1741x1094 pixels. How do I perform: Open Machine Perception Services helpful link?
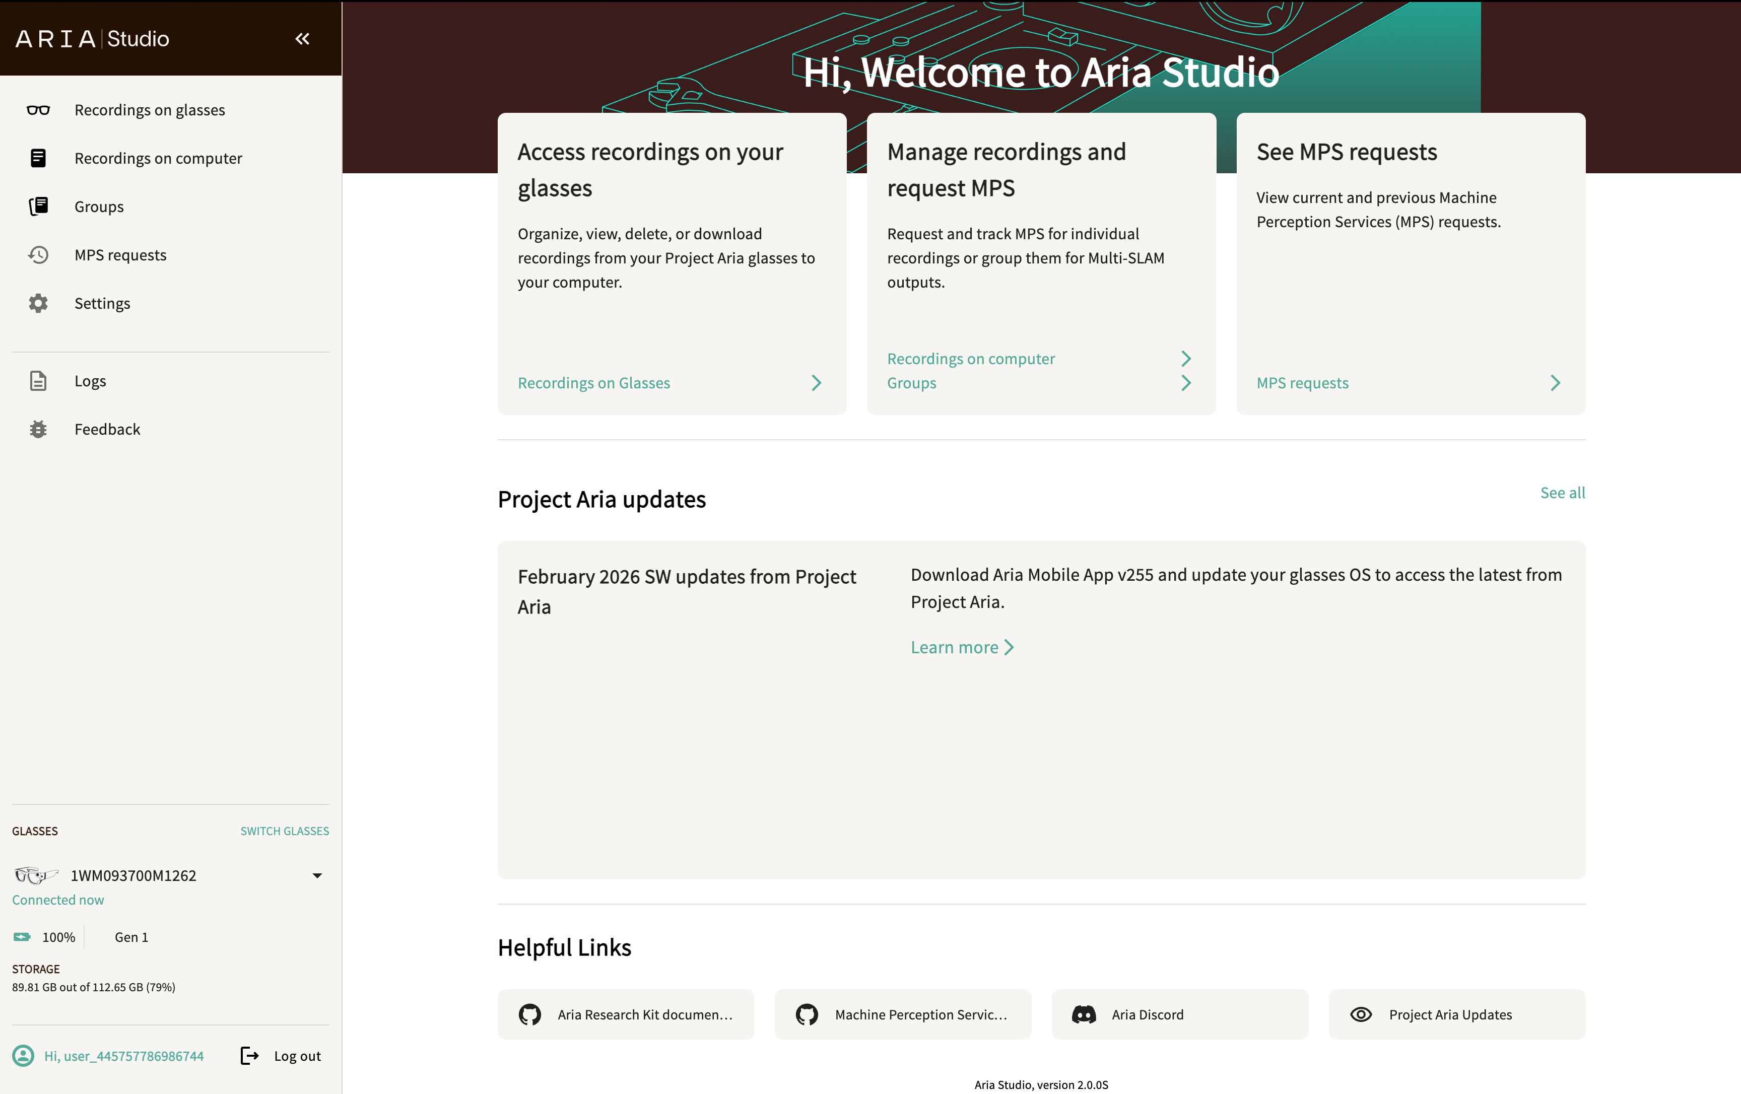pyautogui.click(x=903, y=1014)
